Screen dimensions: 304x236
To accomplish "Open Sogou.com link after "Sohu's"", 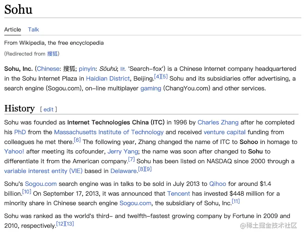I will tap(41, 184).
